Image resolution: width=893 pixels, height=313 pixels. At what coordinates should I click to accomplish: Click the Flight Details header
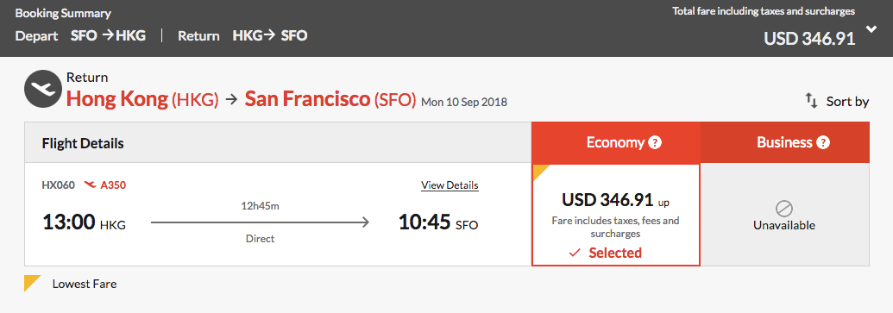83,143
